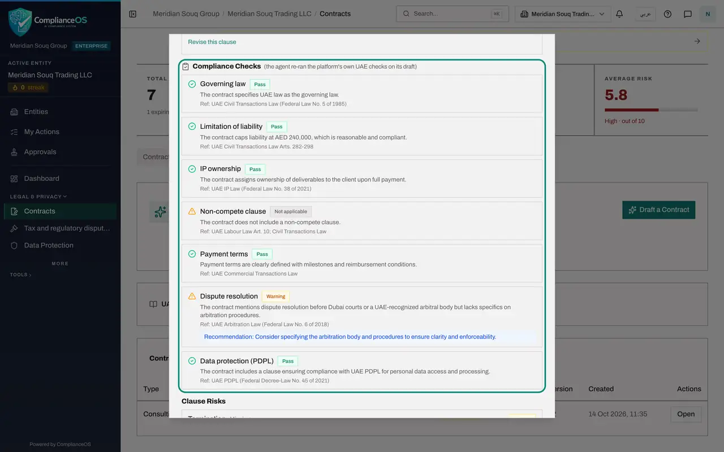Click the warning triangle beside Dispute resolution
This screenshot has width=724, height=452.
[192, 296]
